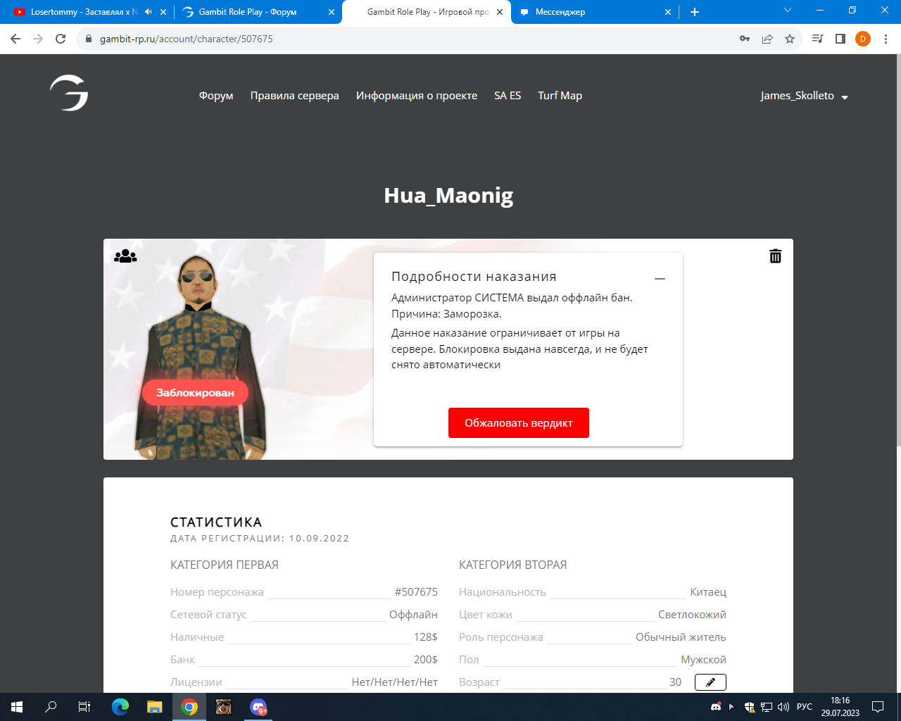Image resolution: width=901 pixels, height=721 pixels.
Task: Click the trash delete character icon
Action: (775, 256)
